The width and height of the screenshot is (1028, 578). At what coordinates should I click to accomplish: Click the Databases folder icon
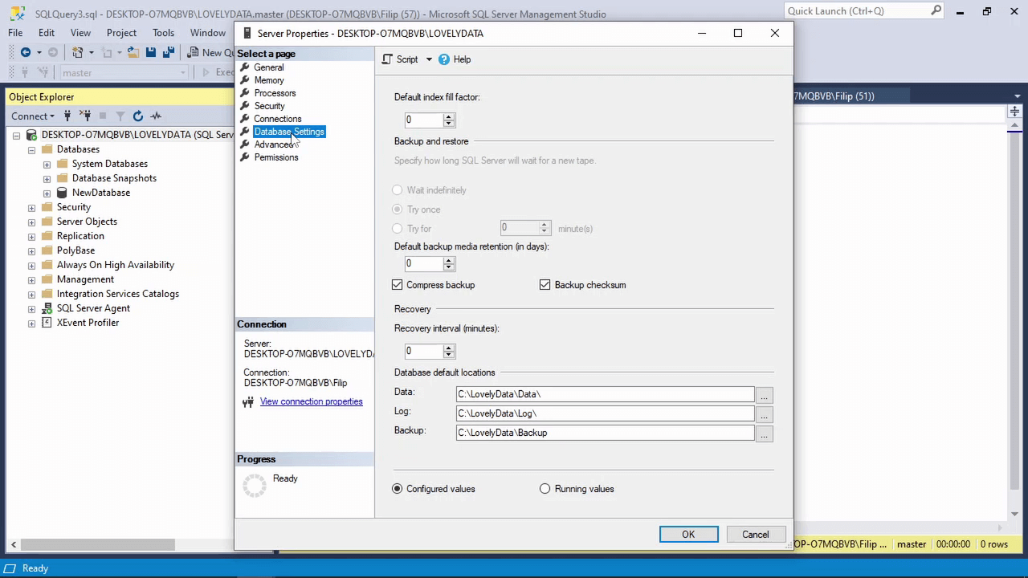click(x=47, y=149)
